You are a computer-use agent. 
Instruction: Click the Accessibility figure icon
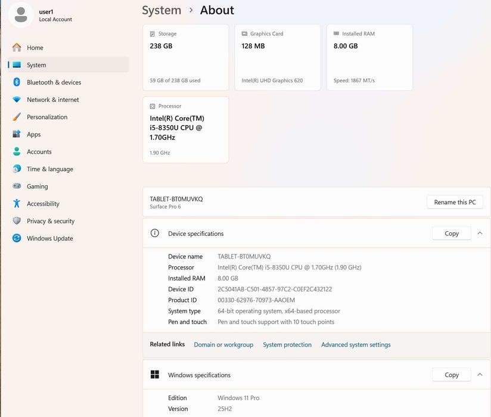(17, 204)
